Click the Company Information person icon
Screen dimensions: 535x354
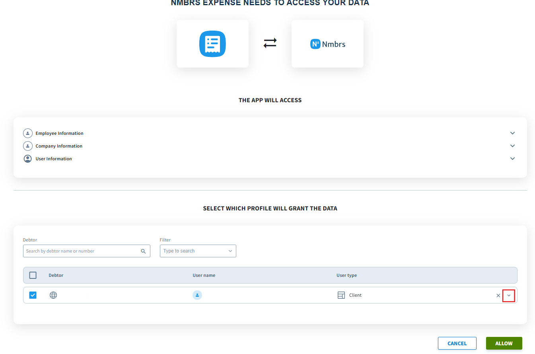click(x=27, y=146)
